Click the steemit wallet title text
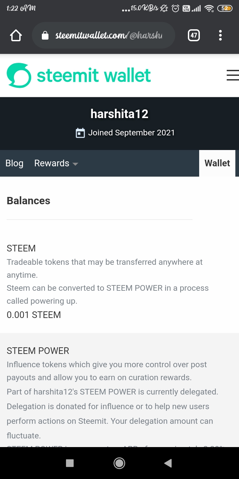Image resolution: width=239 pixels, height=479 pixels. tap(94, 76)
